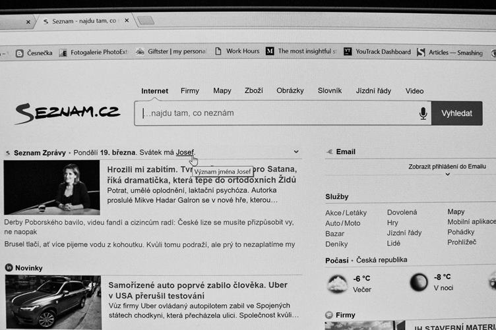Select the Mapy search tab
The width and height of the screenshot is (496, 330).
222,91
